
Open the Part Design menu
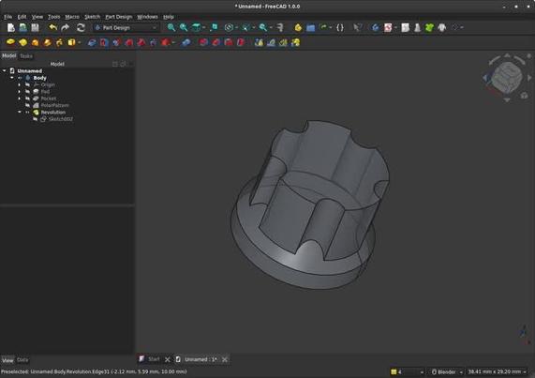[118, 17]
